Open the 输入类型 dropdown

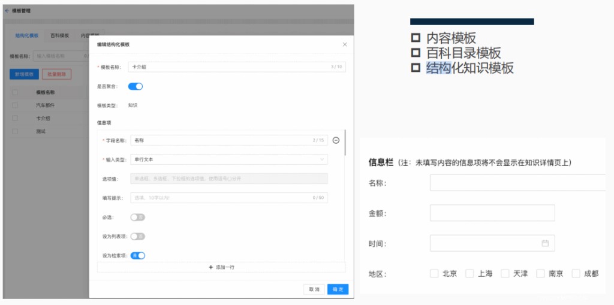(x=228, y=159)
